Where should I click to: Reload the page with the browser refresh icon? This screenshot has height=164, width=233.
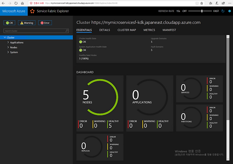point(16,3)
